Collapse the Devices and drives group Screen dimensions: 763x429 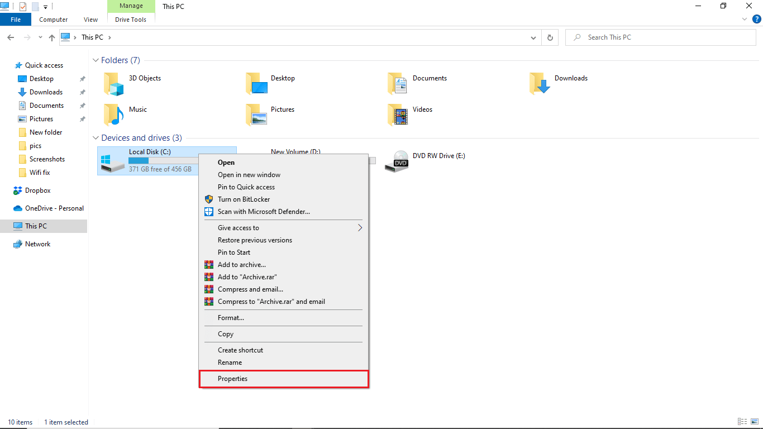click(x=96, y=138)
